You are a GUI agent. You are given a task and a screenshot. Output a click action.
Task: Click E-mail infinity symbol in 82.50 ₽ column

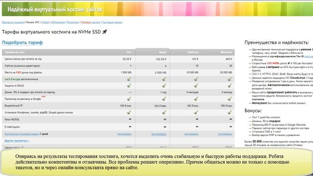point(130,127)
